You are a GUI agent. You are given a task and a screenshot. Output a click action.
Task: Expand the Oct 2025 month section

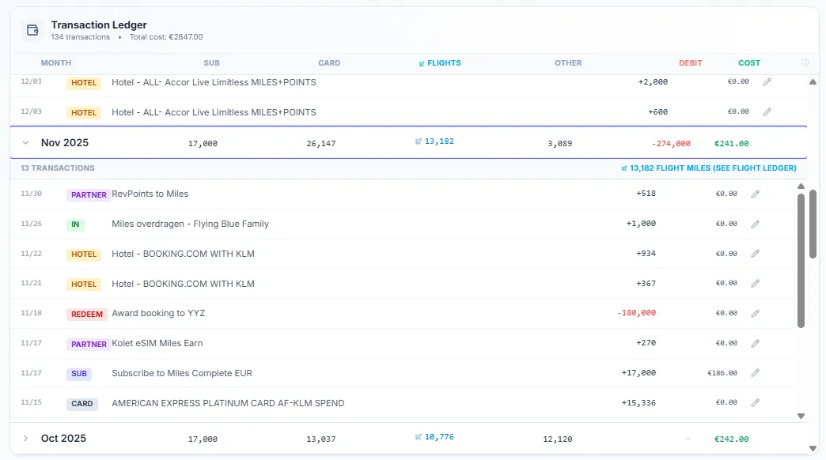click(25, 438)
